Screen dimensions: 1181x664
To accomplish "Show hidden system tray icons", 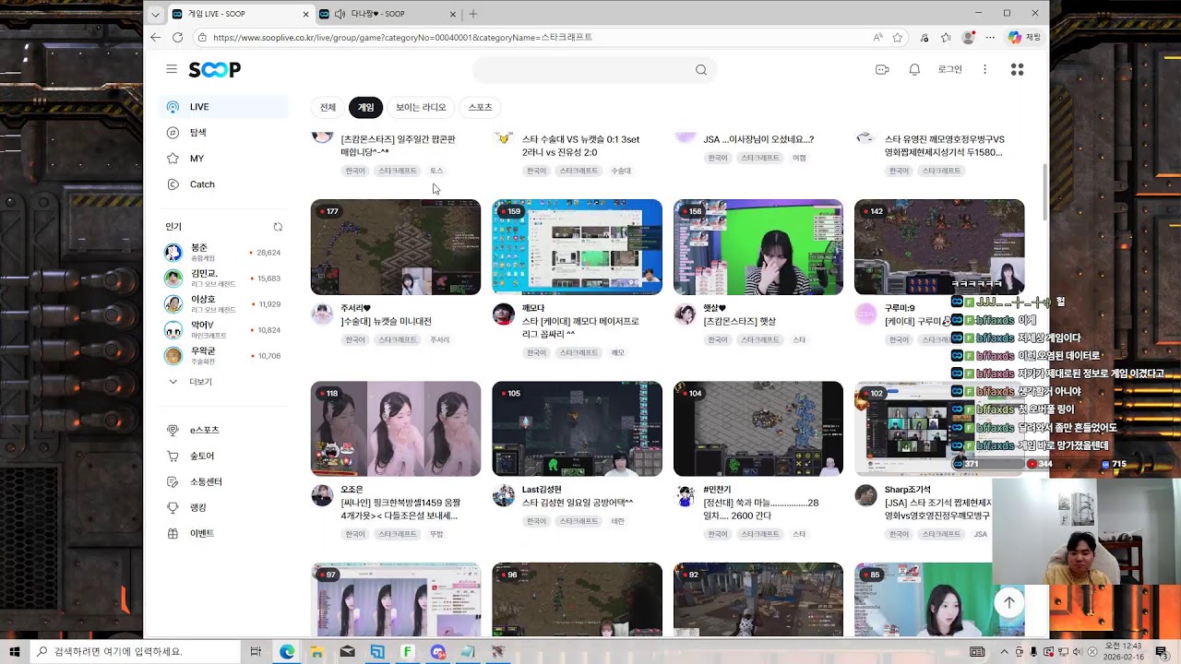I will (x=1004, y=652).
